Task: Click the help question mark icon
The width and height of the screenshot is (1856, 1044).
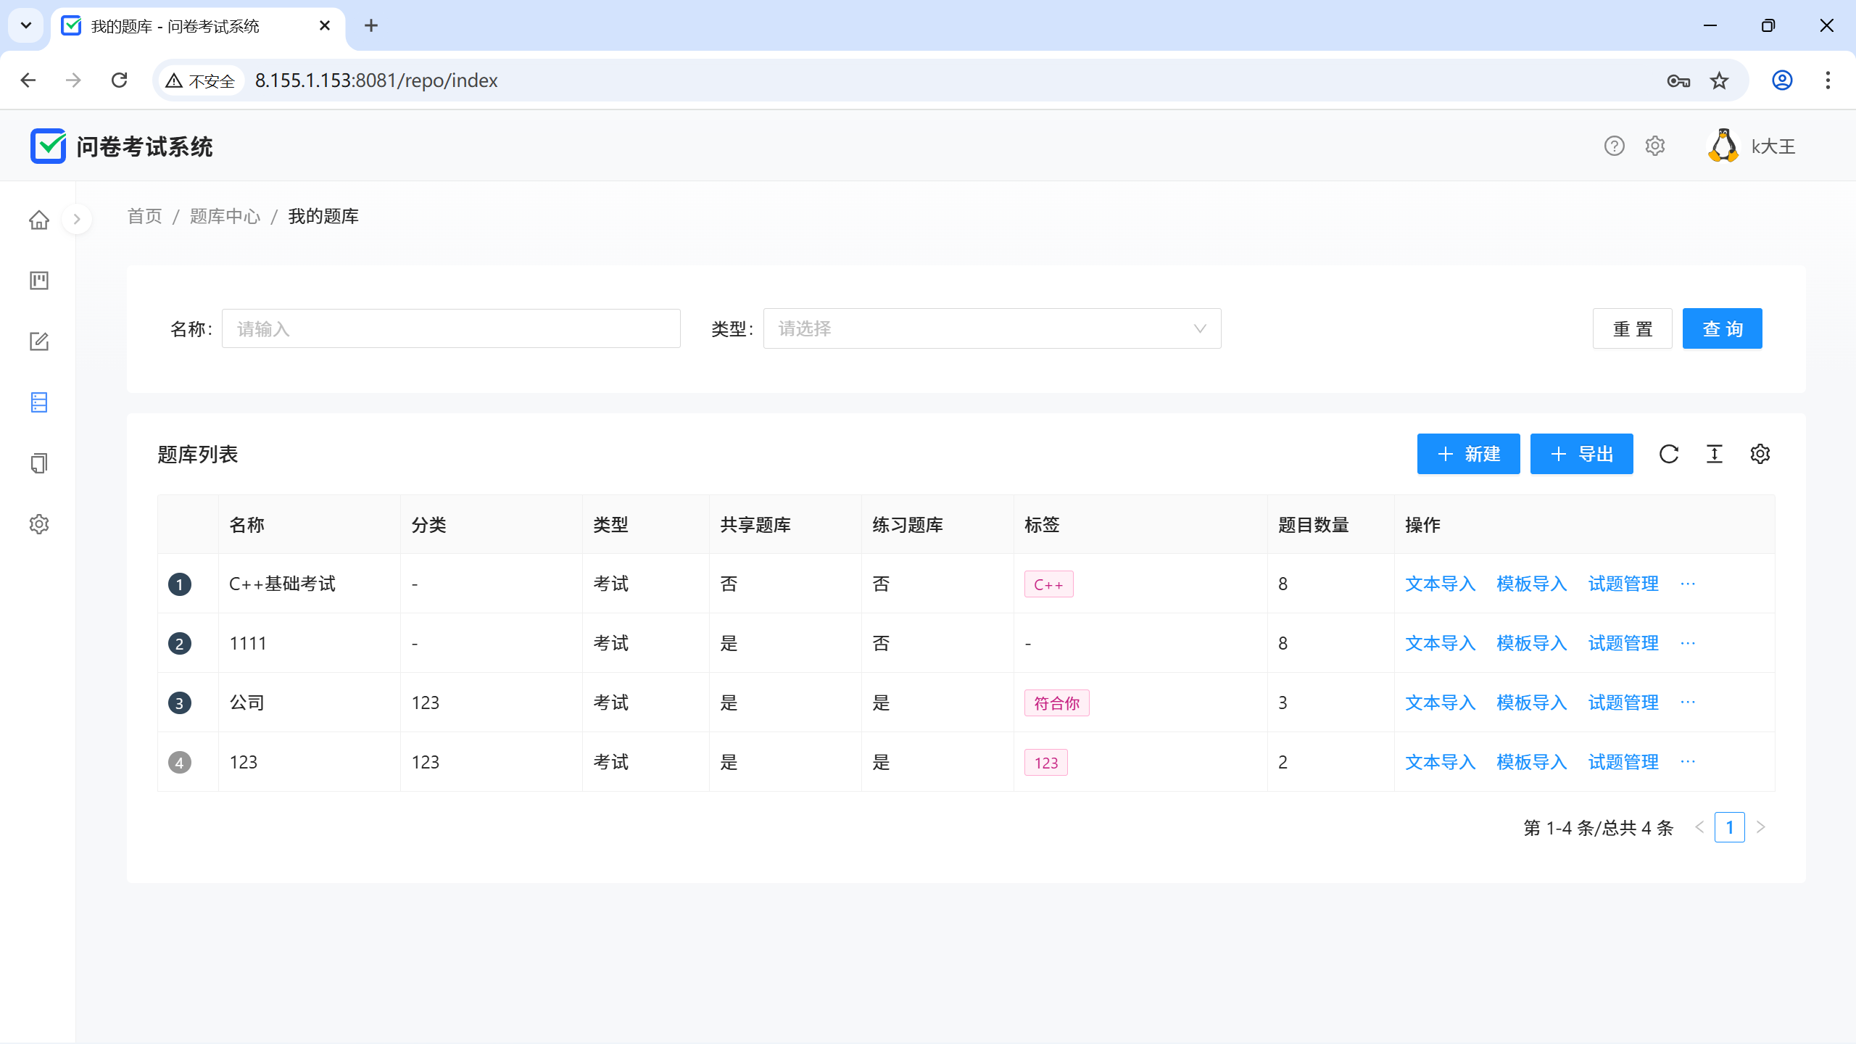Action: coord(1614,146)
